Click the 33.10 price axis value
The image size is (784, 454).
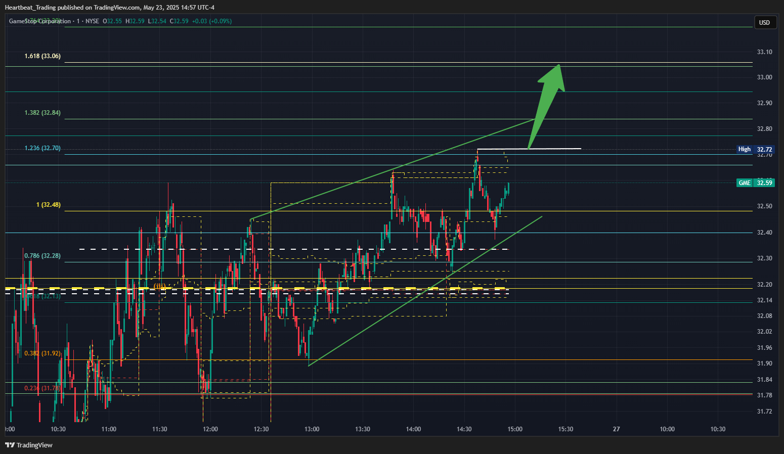pos(764,52)
